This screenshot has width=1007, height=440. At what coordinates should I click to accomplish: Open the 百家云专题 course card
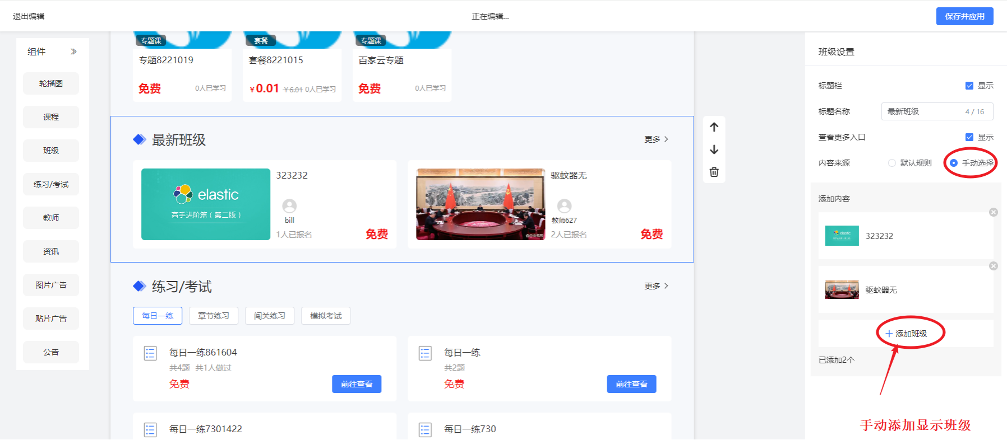coord(402,67)
